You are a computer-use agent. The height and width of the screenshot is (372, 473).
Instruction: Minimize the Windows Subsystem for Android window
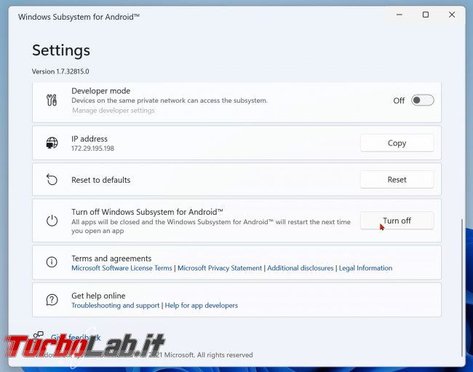click(400, 15)
